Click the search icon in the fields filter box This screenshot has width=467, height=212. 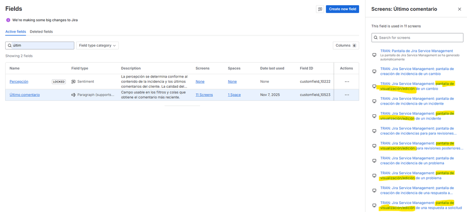coord(9,45)
